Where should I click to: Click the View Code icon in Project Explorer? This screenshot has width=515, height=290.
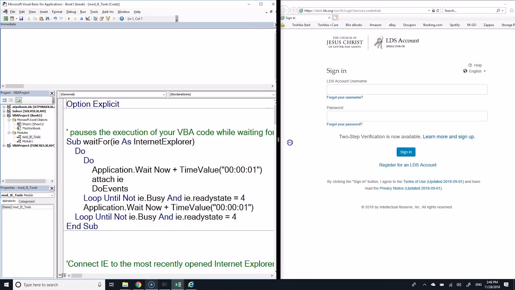tap(5, 100)
